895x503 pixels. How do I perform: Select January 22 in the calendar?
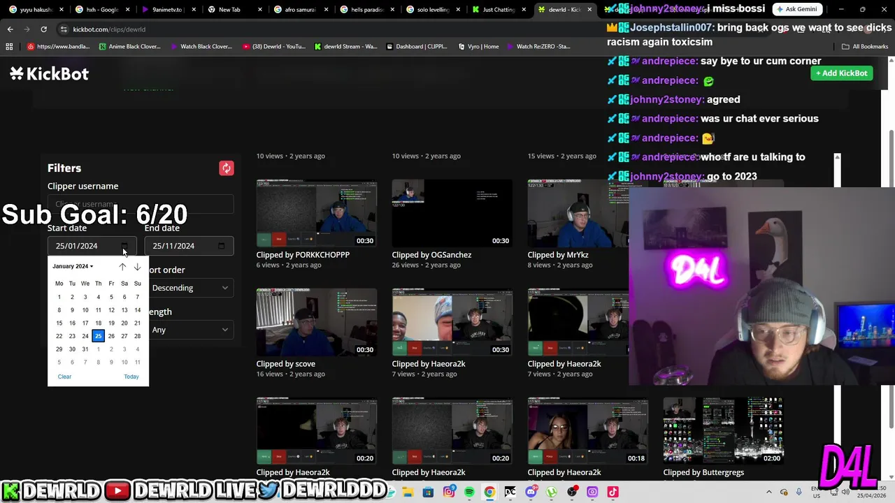point(59,336)
